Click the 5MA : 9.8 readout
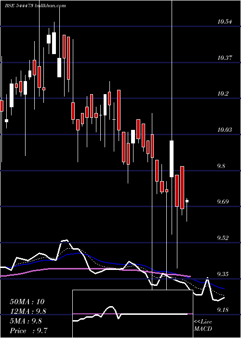The width and height of the screenshot is (241, 338). pyautogui.click(x=26, y=321)
